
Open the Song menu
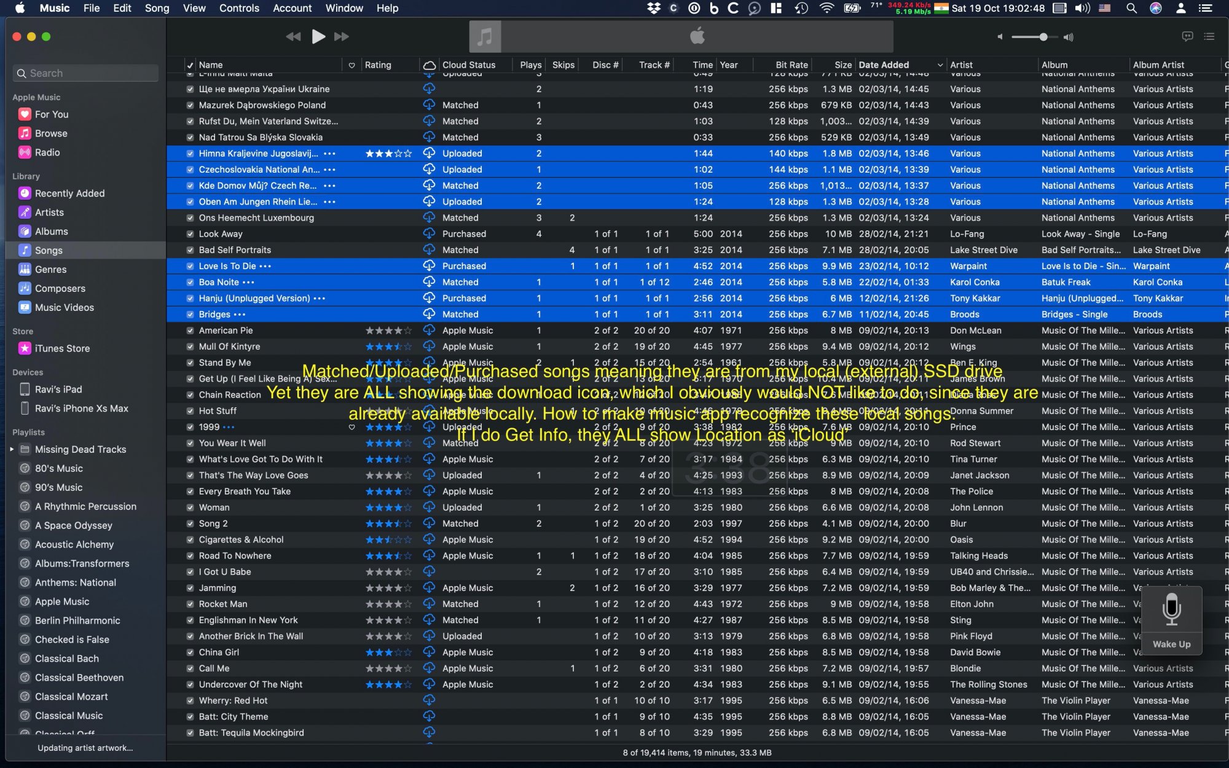157,8
